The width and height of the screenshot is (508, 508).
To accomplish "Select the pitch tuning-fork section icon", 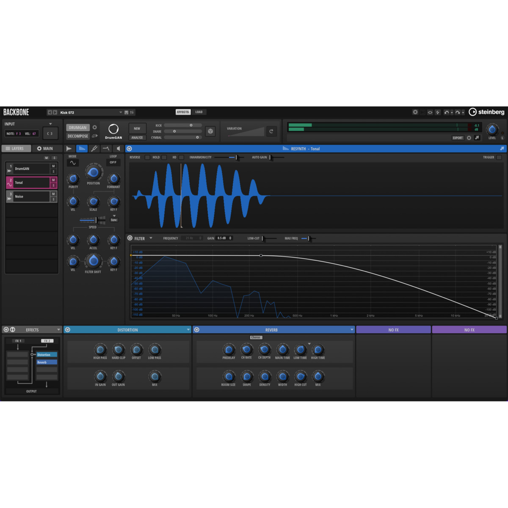I will point(94,149).
